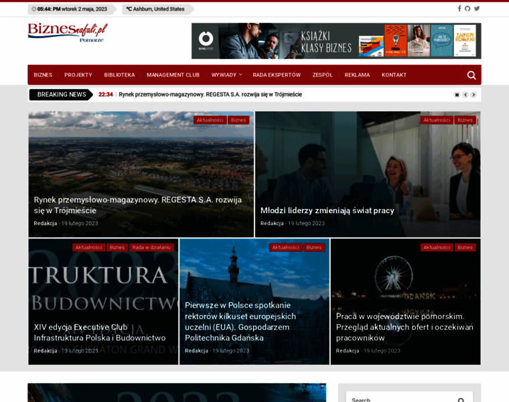
Task: Click Biznes tag on rektorów article
Action: 313,247
